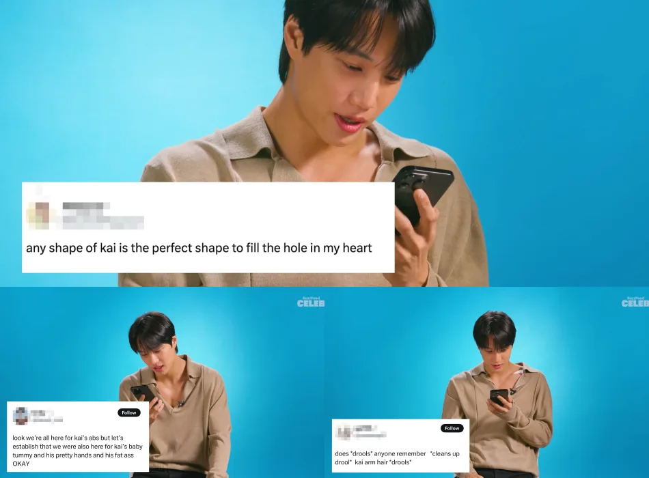Open the large top photo of the man reading
The image size is (649, 478).
(324, 143)
